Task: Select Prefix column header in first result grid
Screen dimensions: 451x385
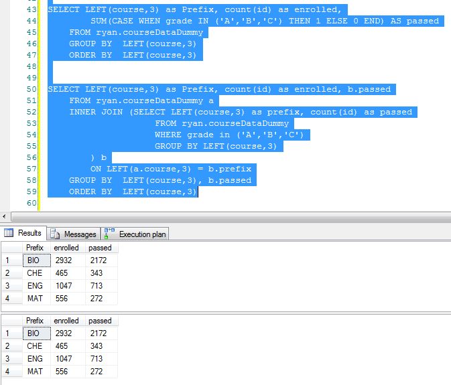Action: tap(37, 248)
